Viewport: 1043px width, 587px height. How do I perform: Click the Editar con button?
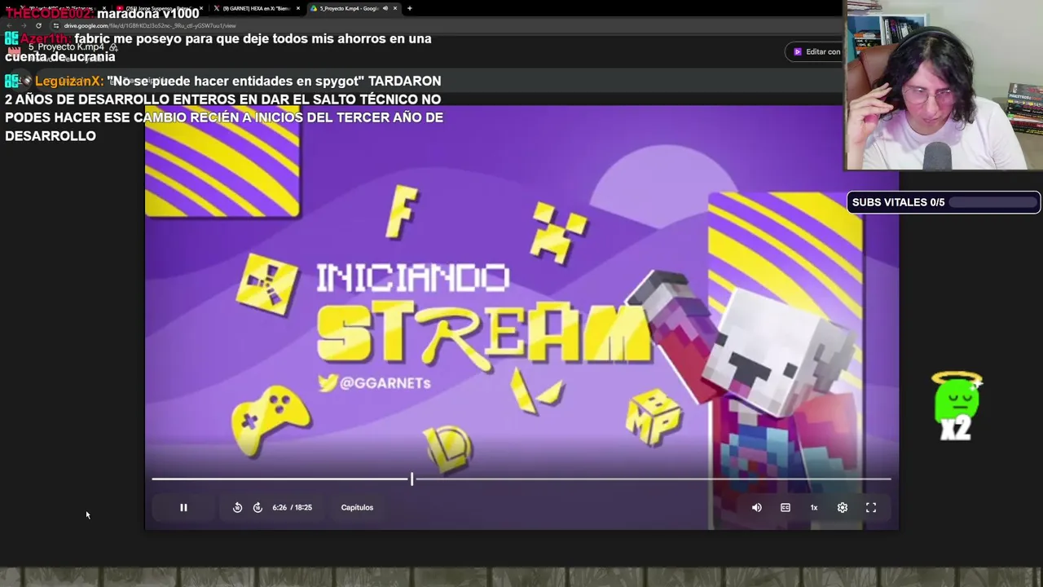[x=816, y=51]
